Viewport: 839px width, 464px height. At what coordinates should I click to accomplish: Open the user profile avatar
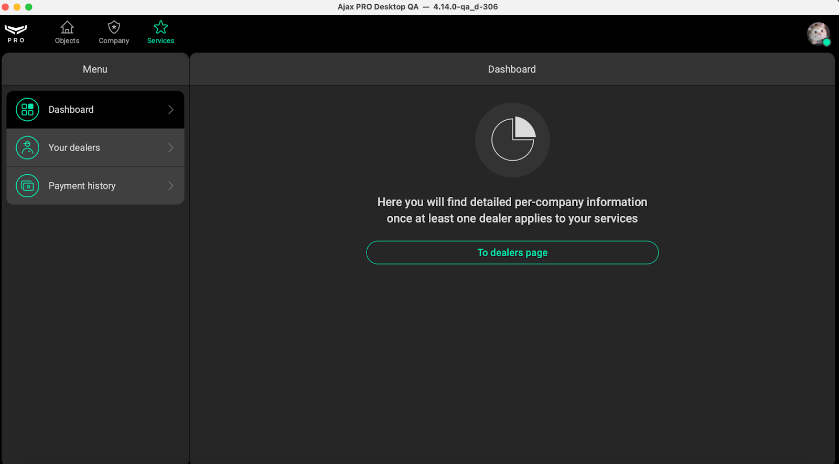[x=818, y=34]
